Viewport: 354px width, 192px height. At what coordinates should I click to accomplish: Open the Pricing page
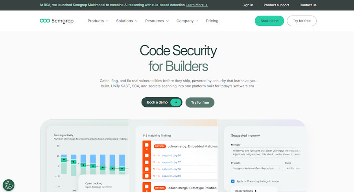click(x=212, y=21)
